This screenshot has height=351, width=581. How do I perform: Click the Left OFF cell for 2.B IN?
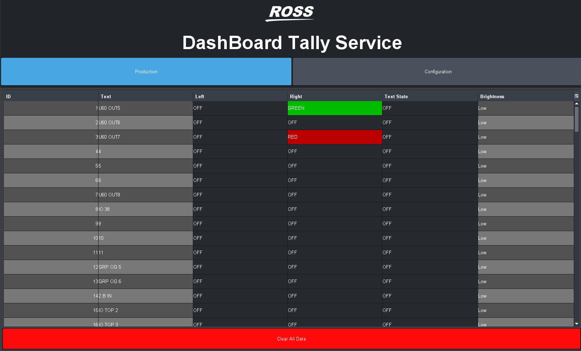click(x=240, y=296)
